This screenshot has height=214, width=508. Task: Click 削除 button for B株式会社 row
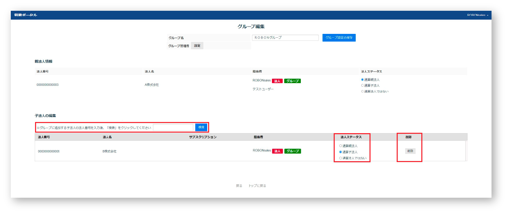pyautogui.click(x=410, y=151)
